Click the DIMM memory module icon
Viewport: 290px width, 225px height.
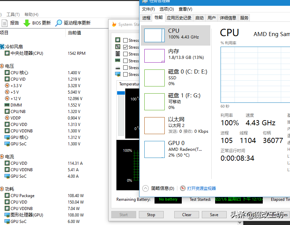click(x=7, y=105)
